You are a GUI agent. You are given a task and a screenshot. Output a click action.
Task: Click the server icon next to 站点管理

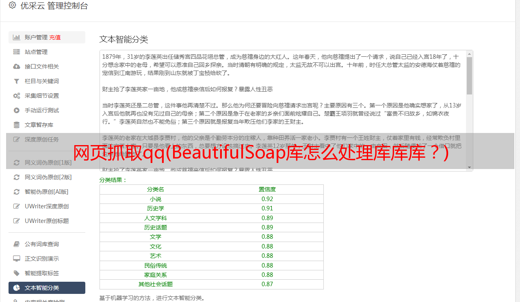(17, 52)
